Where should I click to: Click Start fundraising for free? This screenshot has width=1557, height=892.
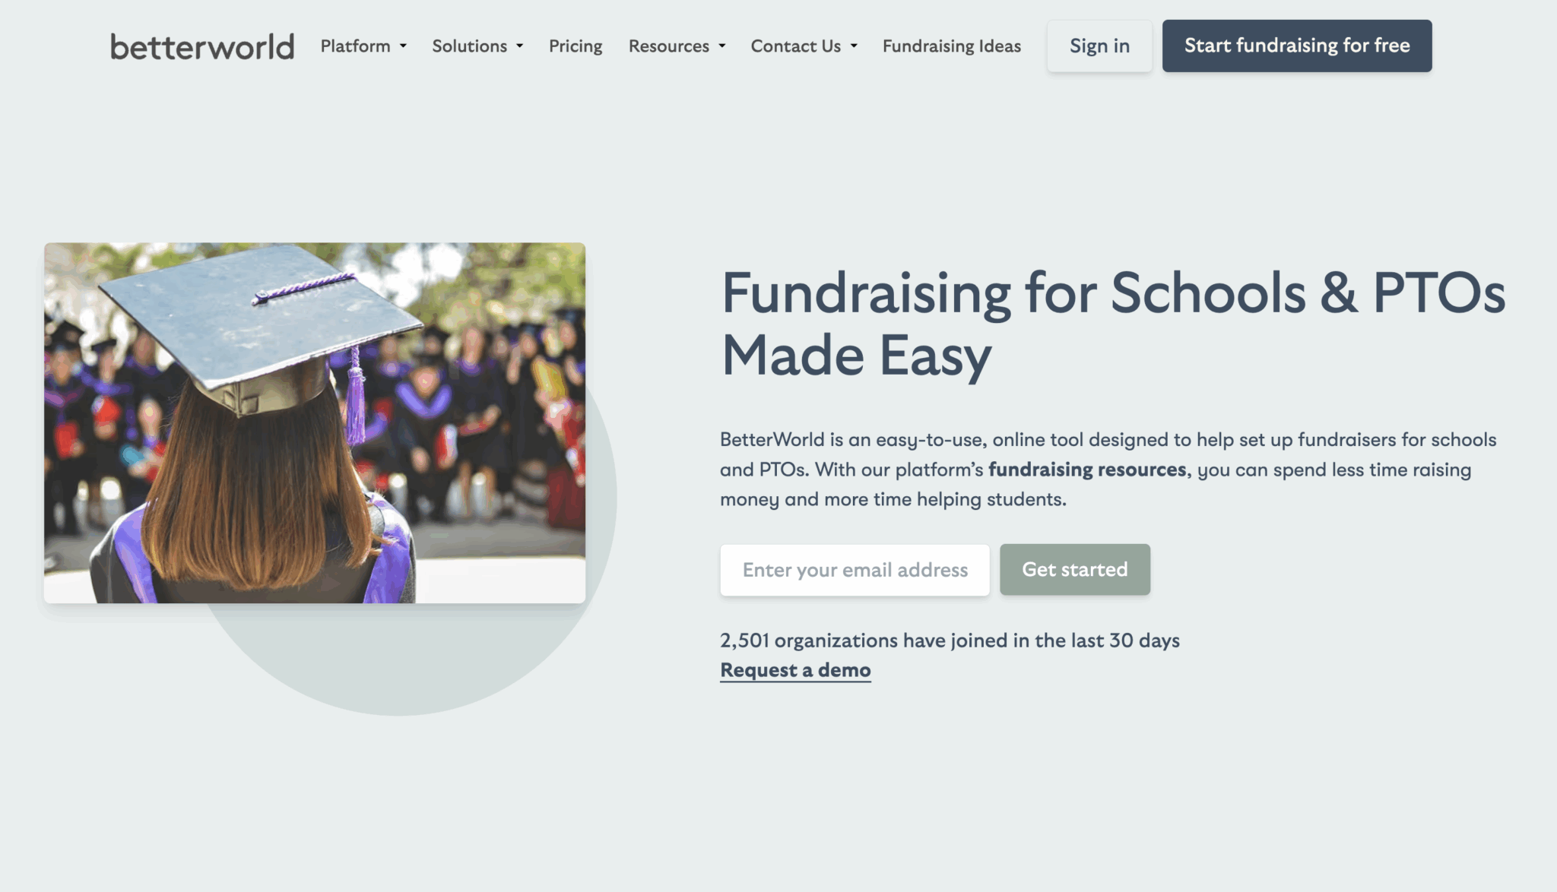(x=1296, y=46)
